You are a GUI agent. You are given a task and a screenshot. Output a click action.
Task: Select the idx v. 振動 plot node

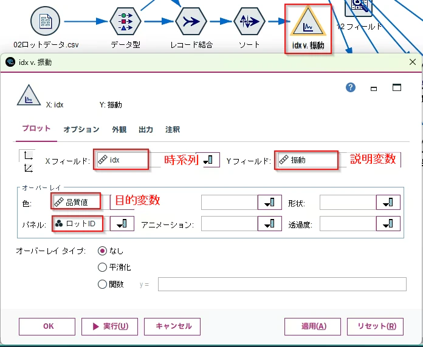308,23
